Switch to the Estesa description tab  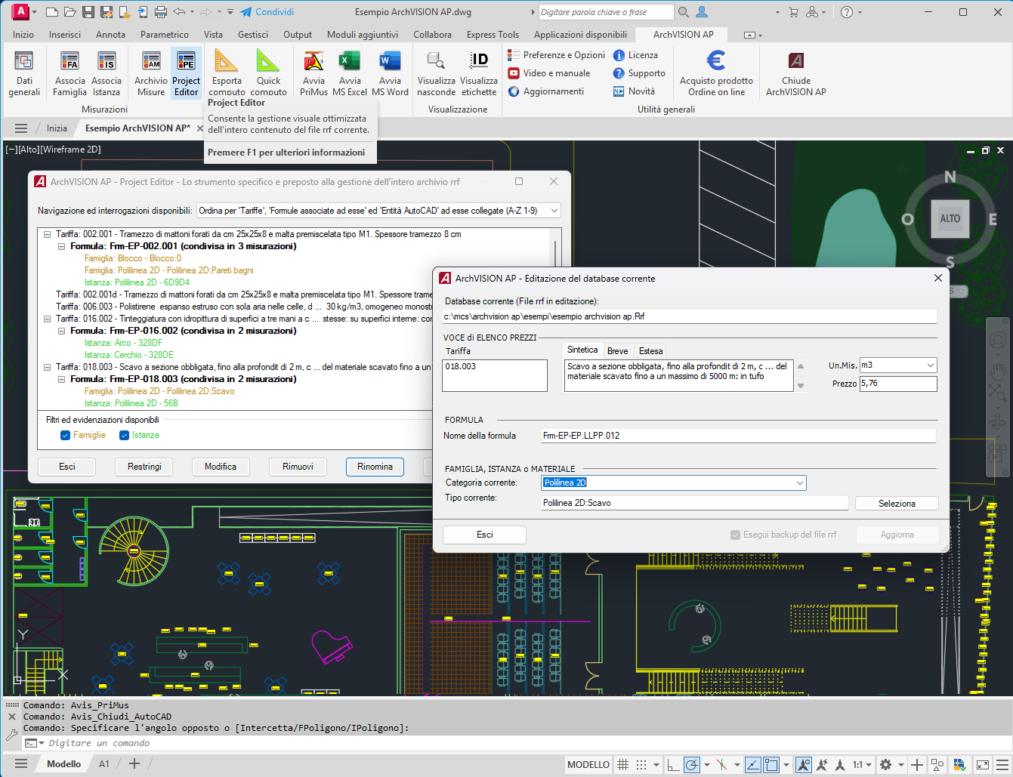650,350
